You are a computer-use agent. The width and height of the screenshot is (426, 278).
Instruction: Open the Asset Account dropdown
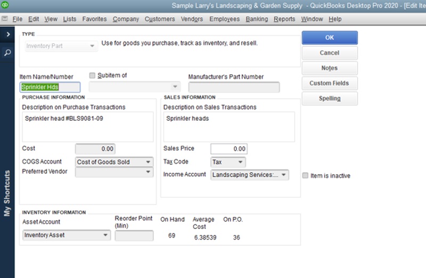(x=105, y=235)
